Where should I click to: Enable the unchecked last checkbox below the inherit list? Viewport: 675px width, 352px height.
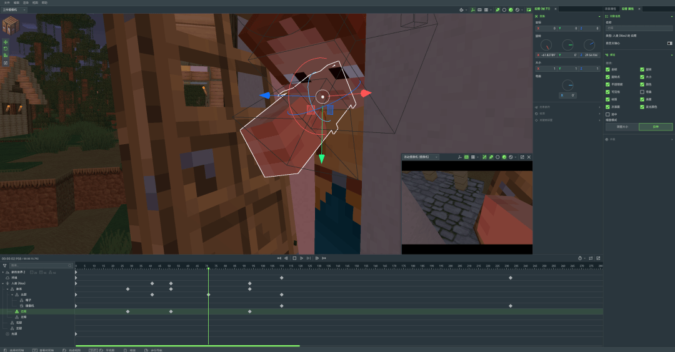click(608, 114)
